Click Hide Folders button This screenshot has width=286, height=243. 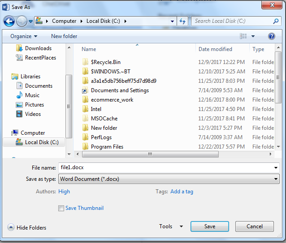tap(26, 227)
